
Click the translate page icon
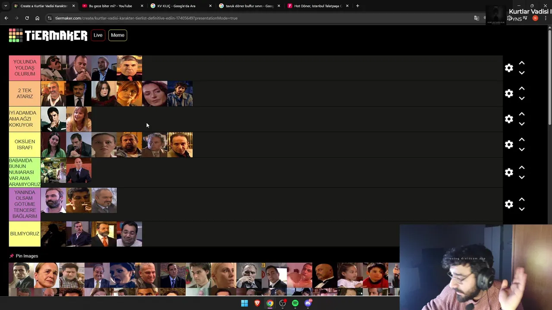477,18
